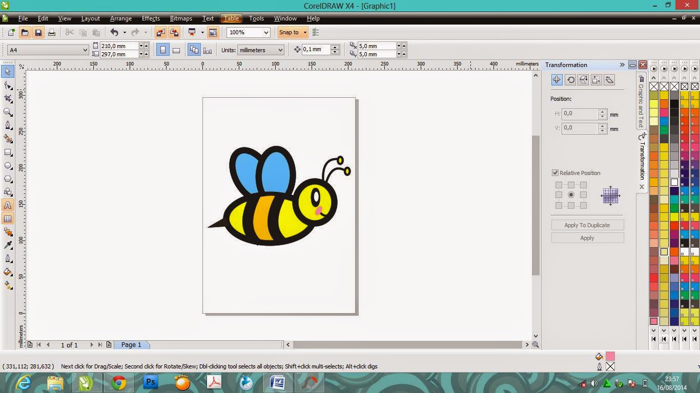The height and width of the screenshot is (393, 700).
Task: Select the Pick tool
Action: click(7, 72)
